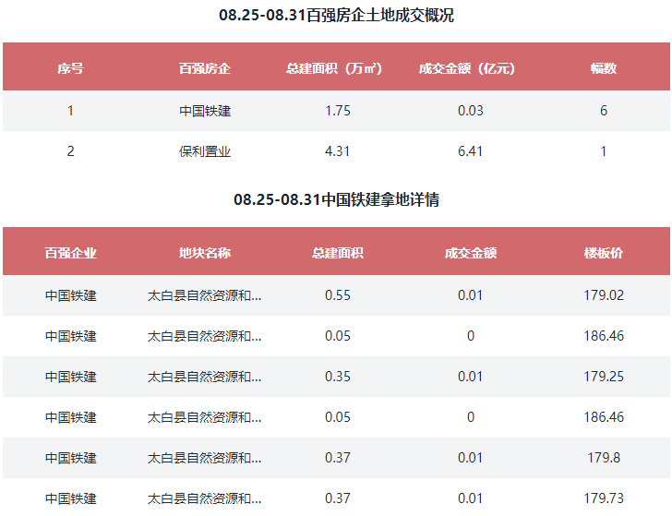Click 0.01 in the 179.73 row

coord(471,498)
